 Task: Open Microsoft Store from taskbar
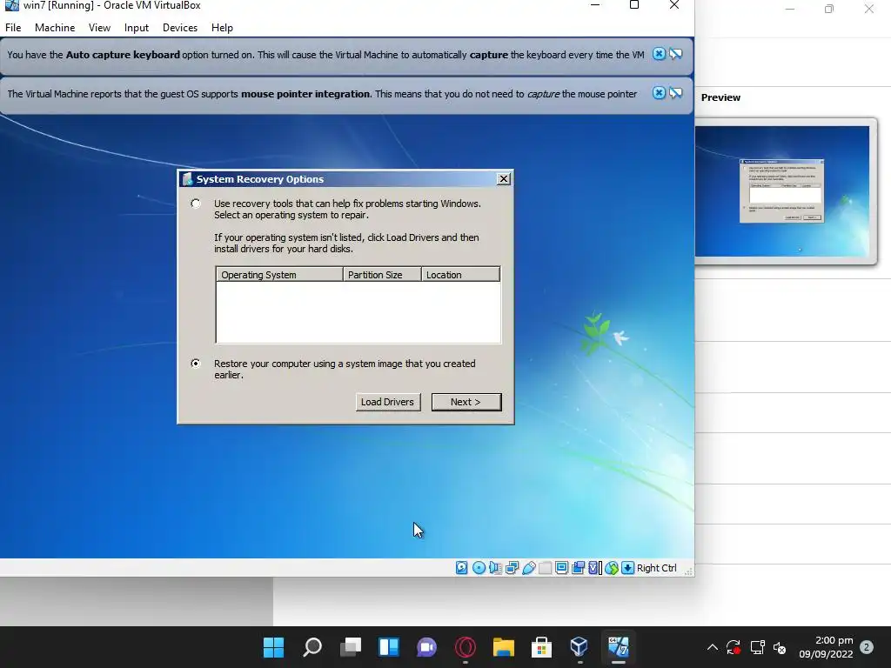point(541,647)
